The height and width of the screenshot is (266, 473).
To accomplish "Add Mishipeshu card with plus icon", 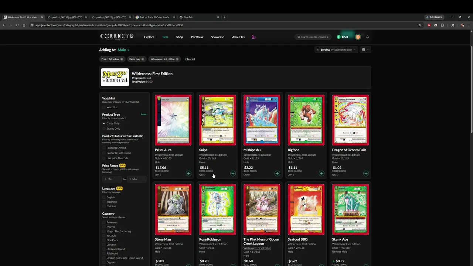I will [277, 174].
